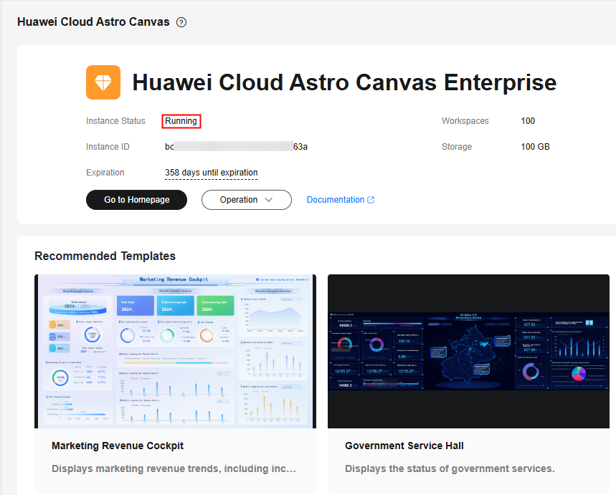Click the Huawei Cloud Astro Canvas Enterprise heading
616x495 pixels.
pyautogui.click(x=344, y=82)
